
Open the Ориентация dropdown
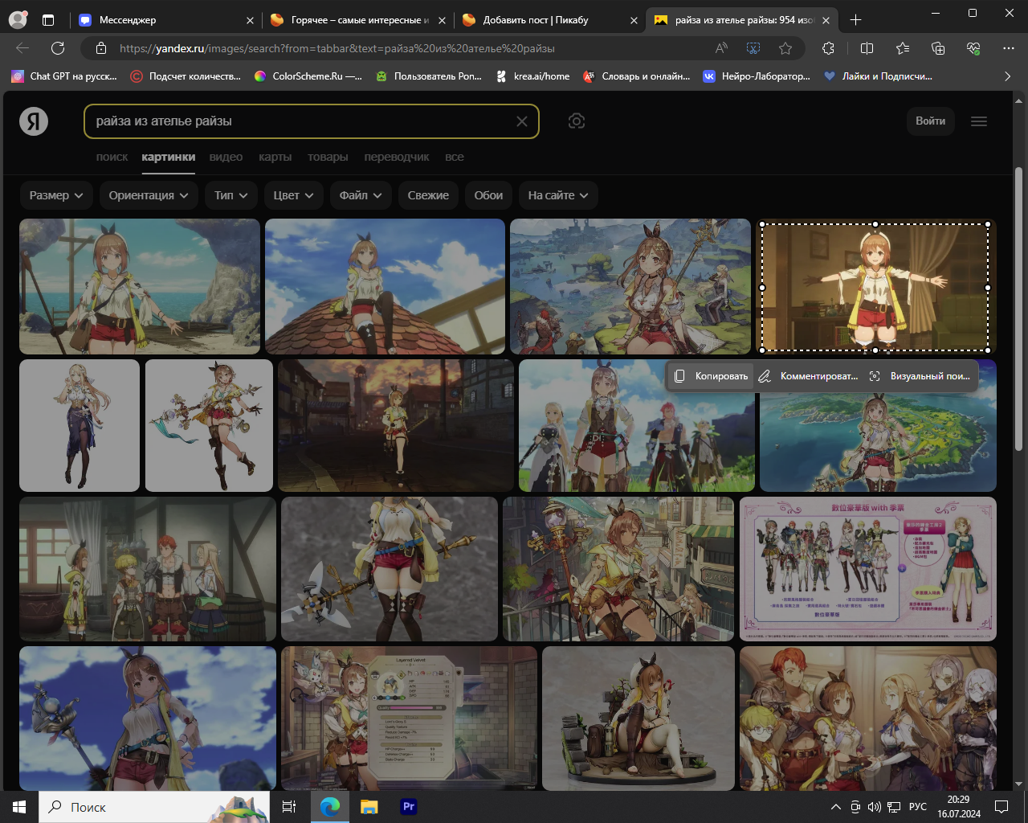(x=149, y=195)
